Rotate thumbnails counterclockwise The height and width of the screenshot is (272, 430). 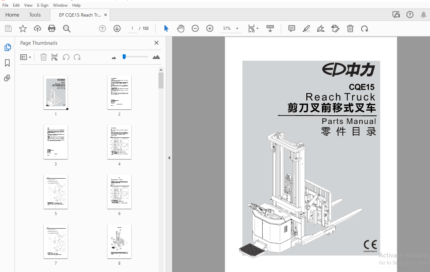[x=66, y=57]
